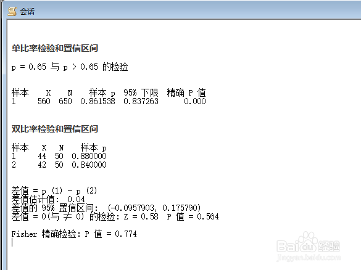Screen dimensions: 361x270
Task: Click value 560 in first table
Action: click(44, 102)
